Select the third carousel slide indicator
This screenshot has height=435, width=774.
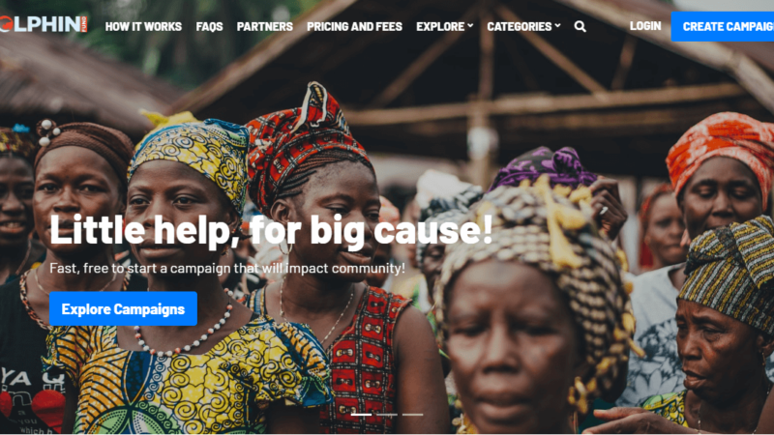point(413,415)
